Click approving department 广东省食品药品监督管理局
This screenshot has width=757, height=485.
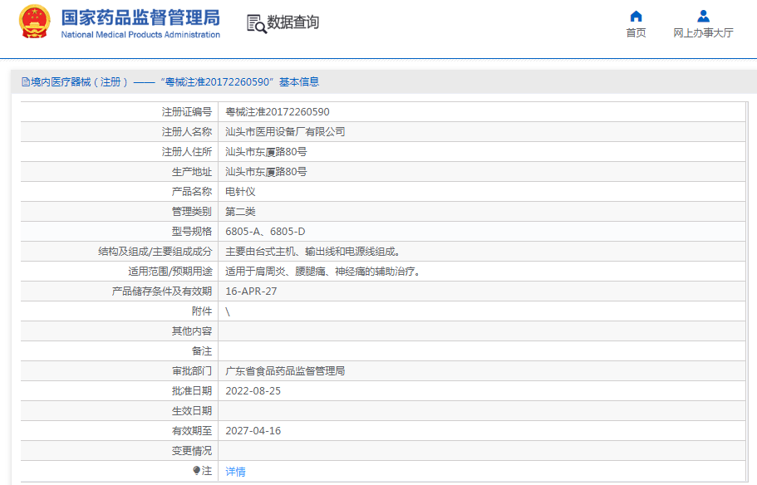pos(285,371)
